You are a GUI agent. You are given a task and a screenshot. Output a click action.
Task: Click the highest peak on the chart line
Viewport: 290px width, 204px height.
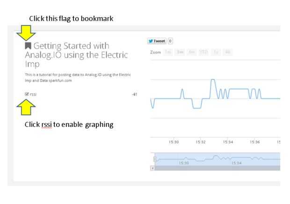(x=213, y=80)
